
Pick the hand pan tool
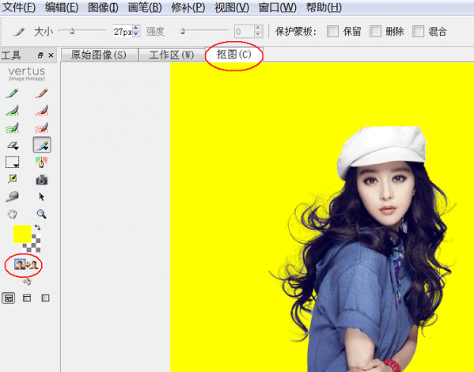pos(13,214)
